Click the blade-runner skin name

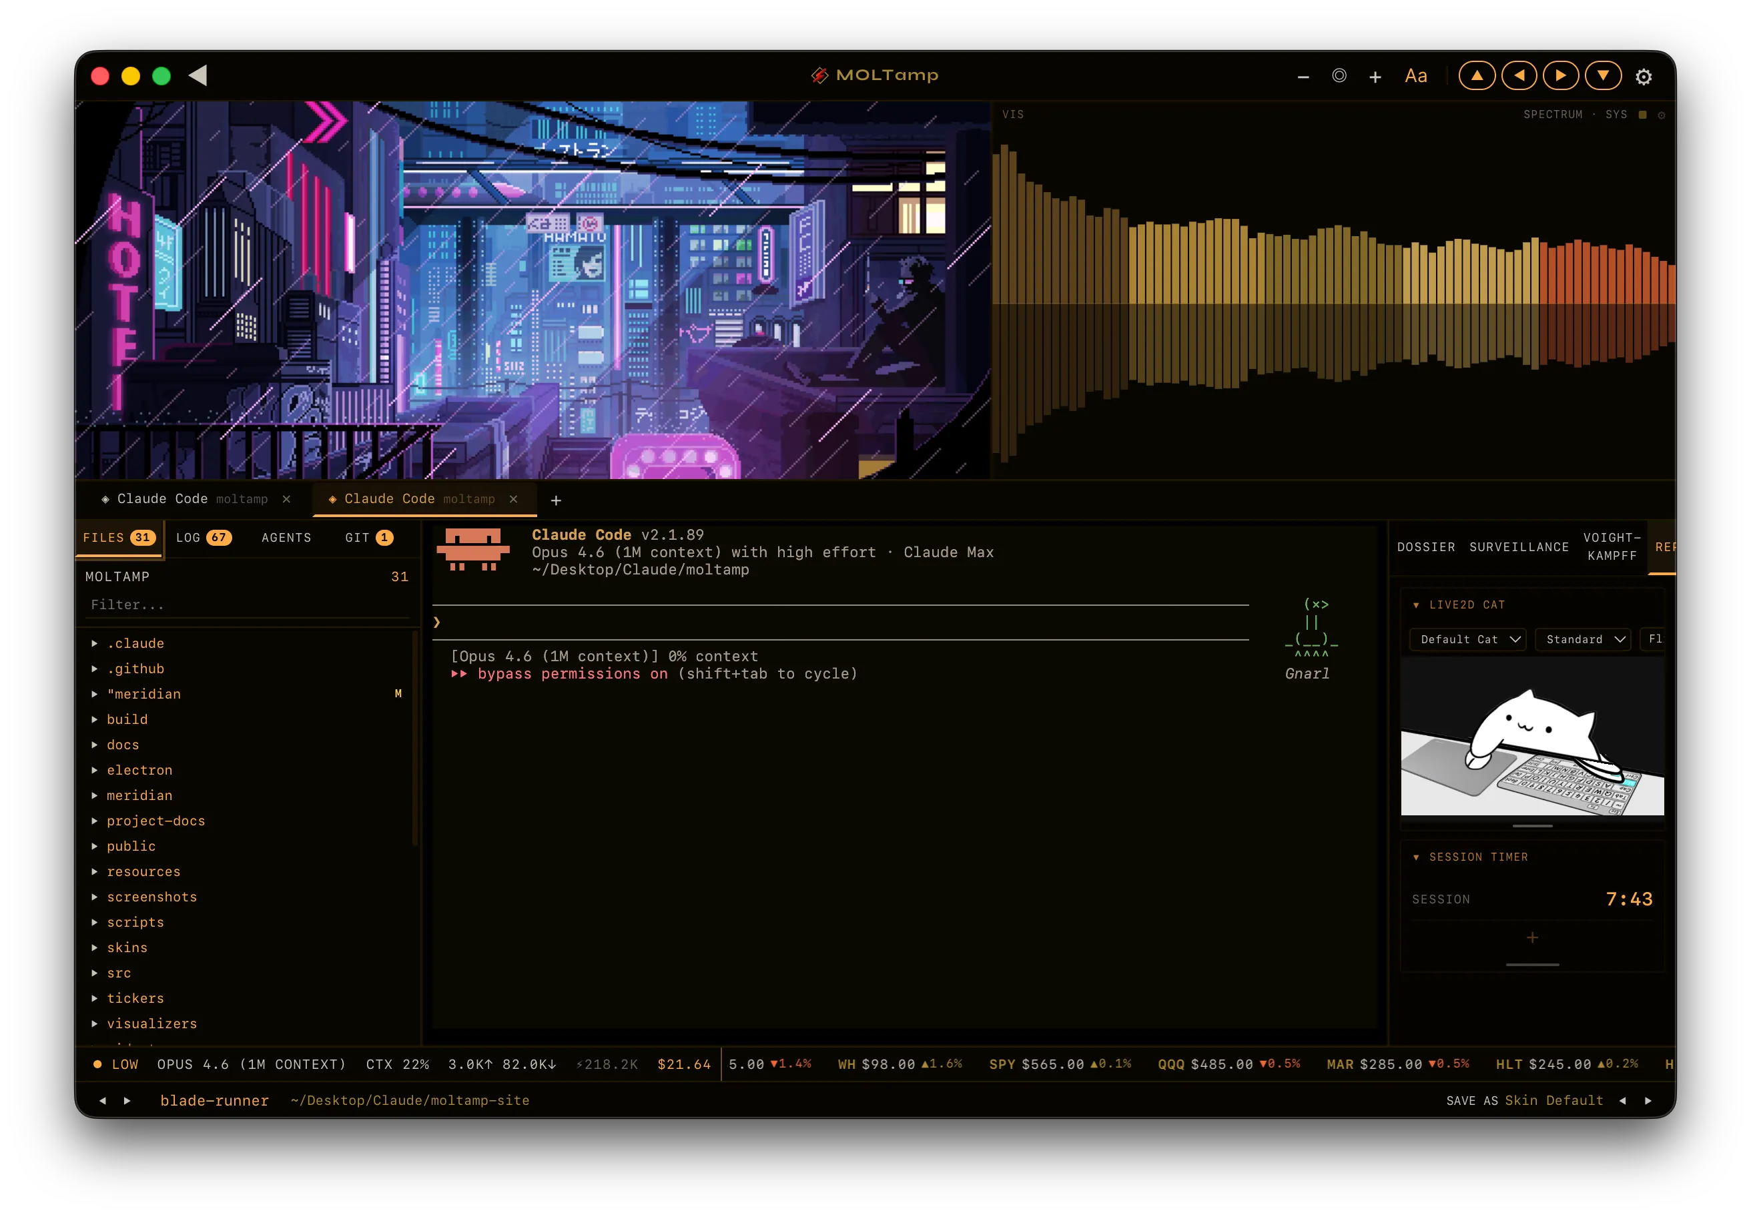pos(214,1100)
